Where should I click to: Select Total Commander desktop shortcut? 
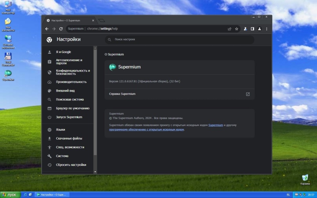8,59
